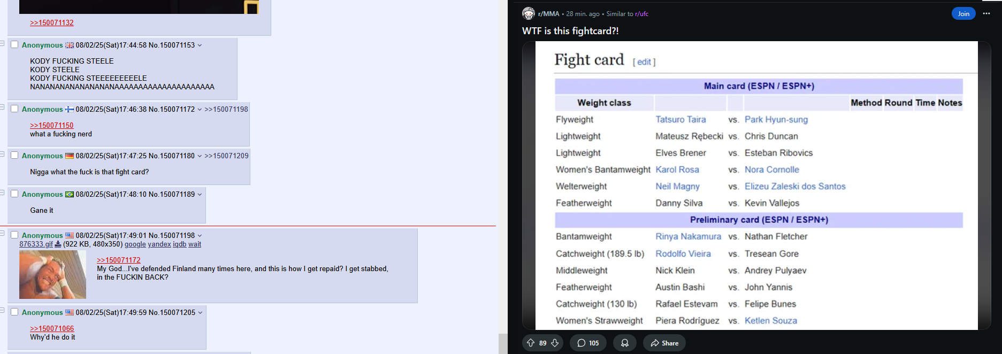This screenshot has width=1002, height=354.
Task: Share the fightcard Reddit post
Action: pyautogui.click(x=664, y=343)
